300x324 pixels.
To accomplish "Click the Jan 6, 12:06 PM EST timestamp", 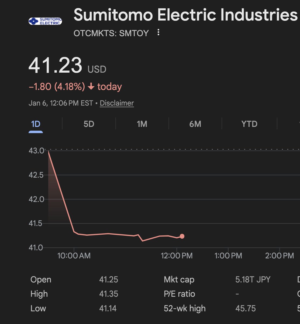I will [61, 103].
